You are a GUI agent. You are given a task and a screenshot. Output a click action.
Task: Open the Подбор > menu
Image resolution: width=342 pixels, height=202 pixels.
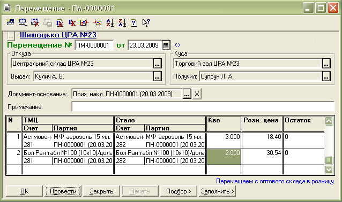[179, 191]
